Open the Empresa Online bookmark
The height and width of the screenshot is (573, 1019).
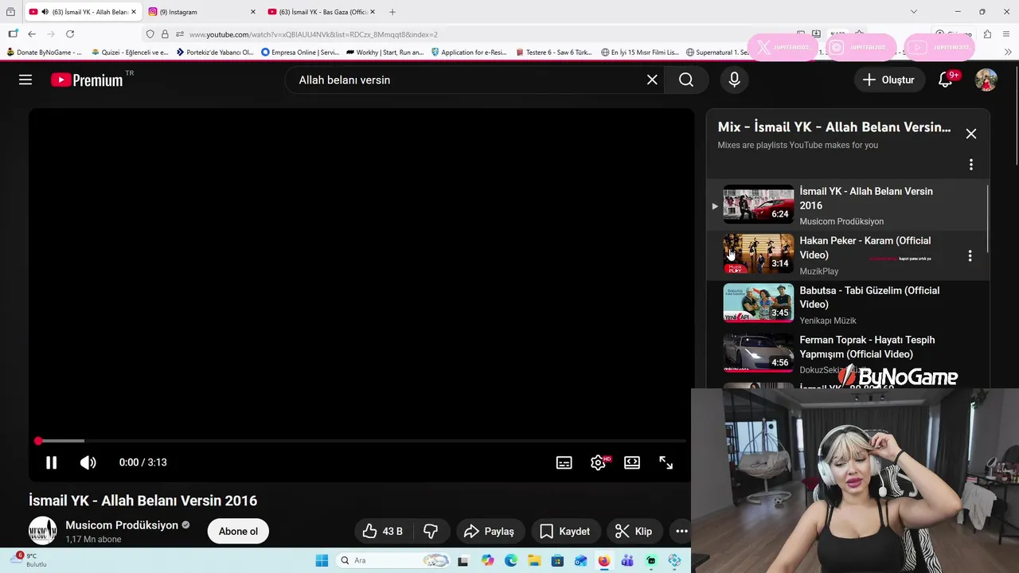[300, 53]
